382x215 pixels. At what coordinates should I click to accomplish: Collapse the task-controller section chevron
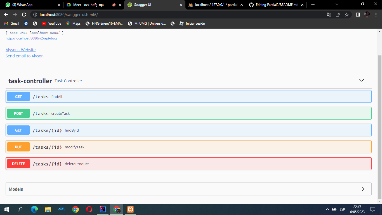tap(362, 80)
